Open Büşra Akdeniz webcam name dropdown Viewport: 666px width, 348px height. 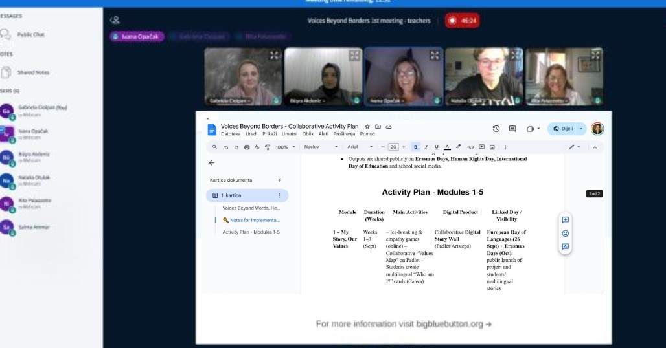click(308, 101)
